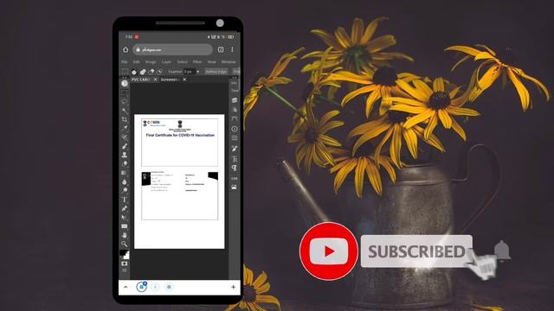Open the File menu

point(125,61)
